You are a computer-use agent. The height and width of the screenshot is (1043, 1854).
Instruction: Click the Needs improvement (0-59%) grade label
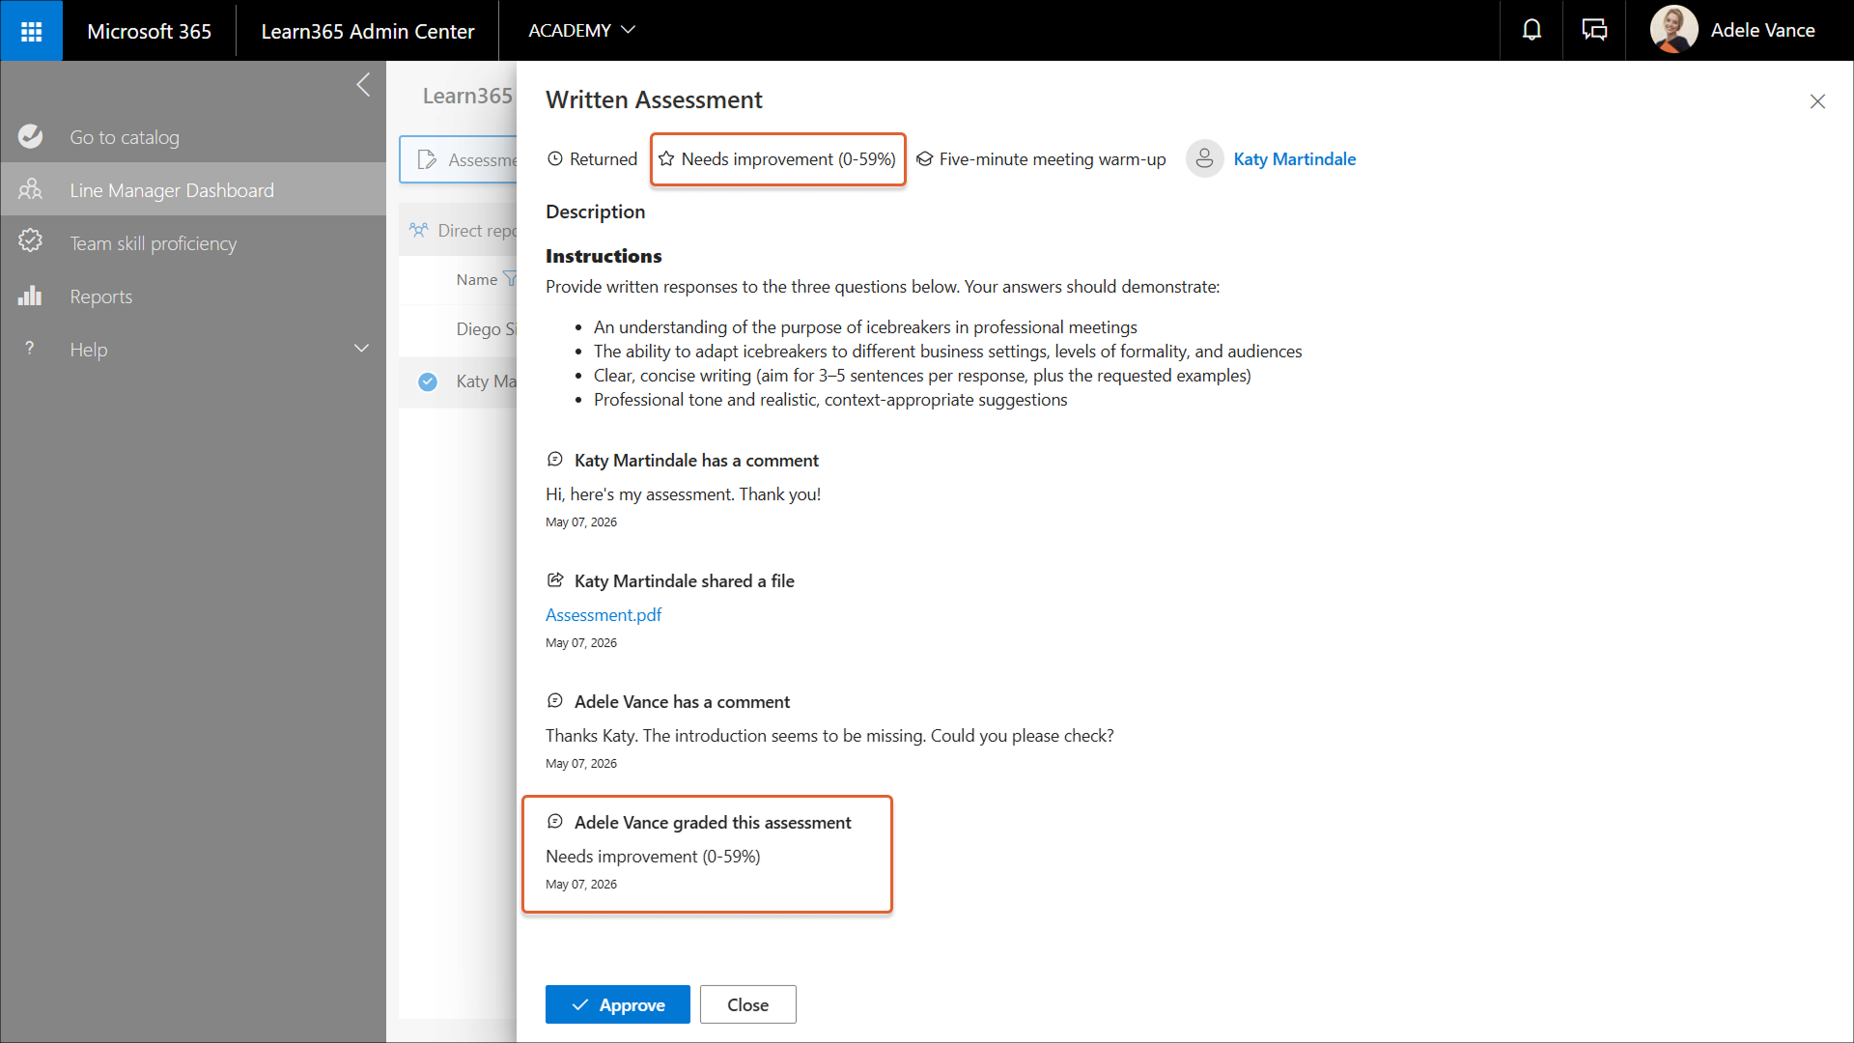pyautogui.click(x=788, y=159)
